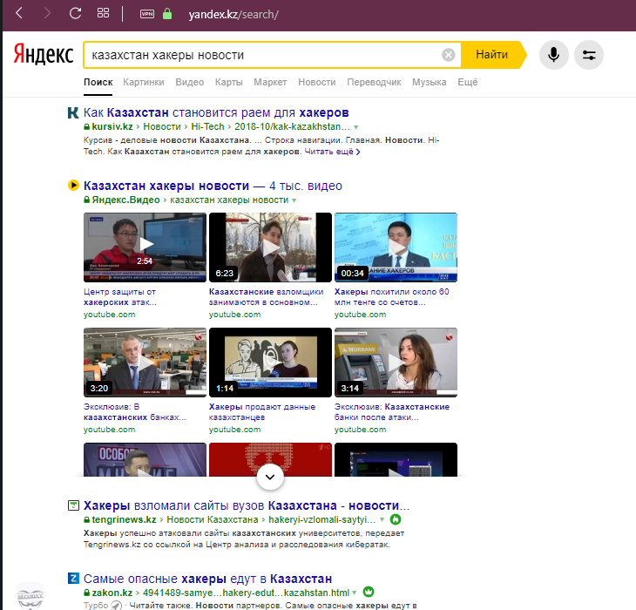Viewport: 636px width, 610px height.
Task: Open the Яндекс logo homepage
Action: 44,54
